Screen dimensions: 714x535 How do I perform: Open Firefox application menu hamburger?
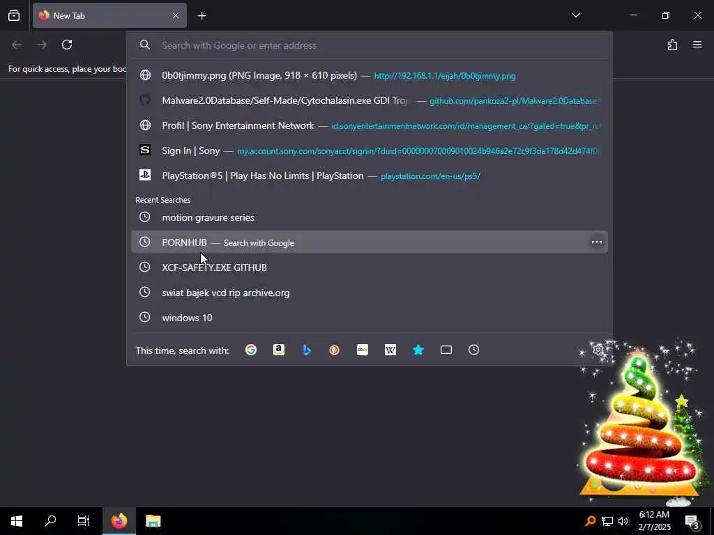(697, 45)
